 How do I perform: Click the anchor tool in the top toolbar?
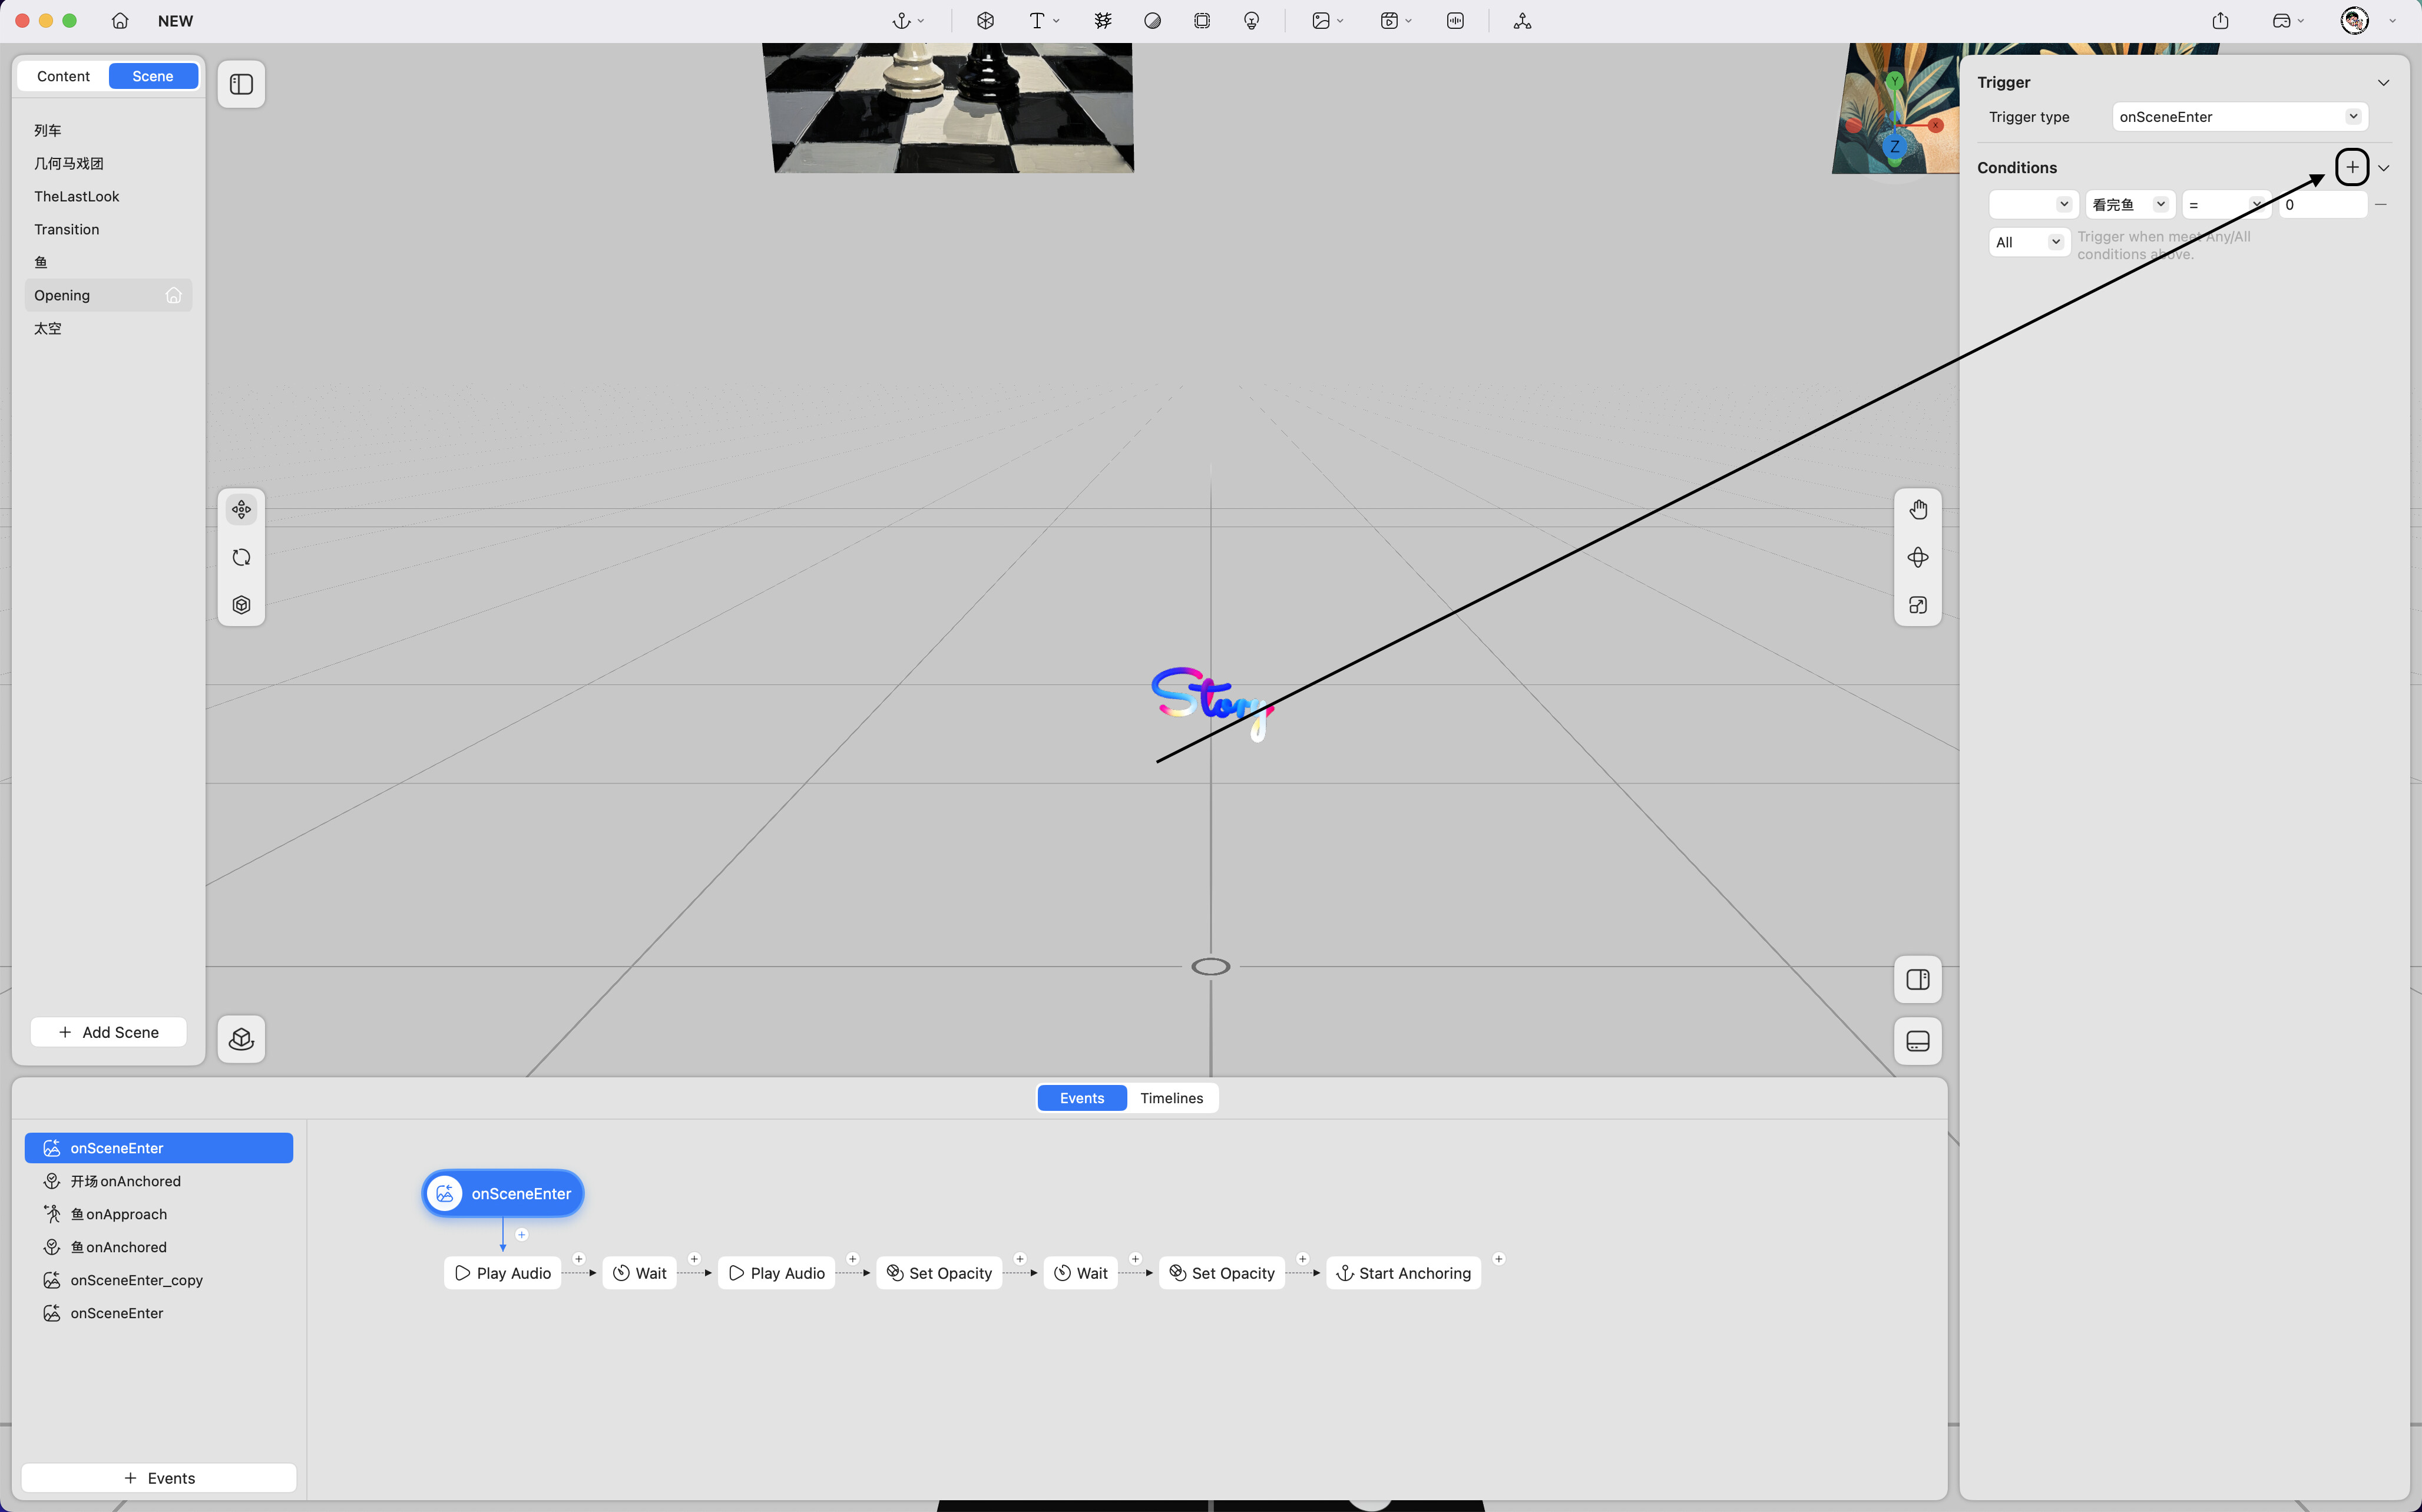[x=901, y=21]
